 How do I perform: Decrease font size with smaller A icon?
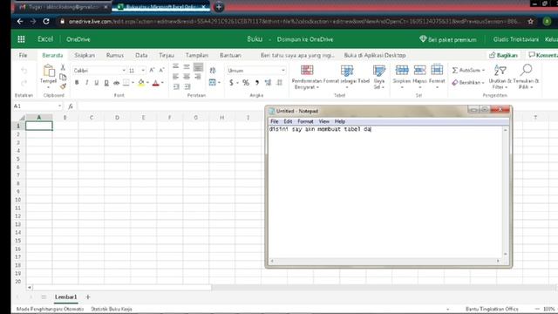(161, 70)
